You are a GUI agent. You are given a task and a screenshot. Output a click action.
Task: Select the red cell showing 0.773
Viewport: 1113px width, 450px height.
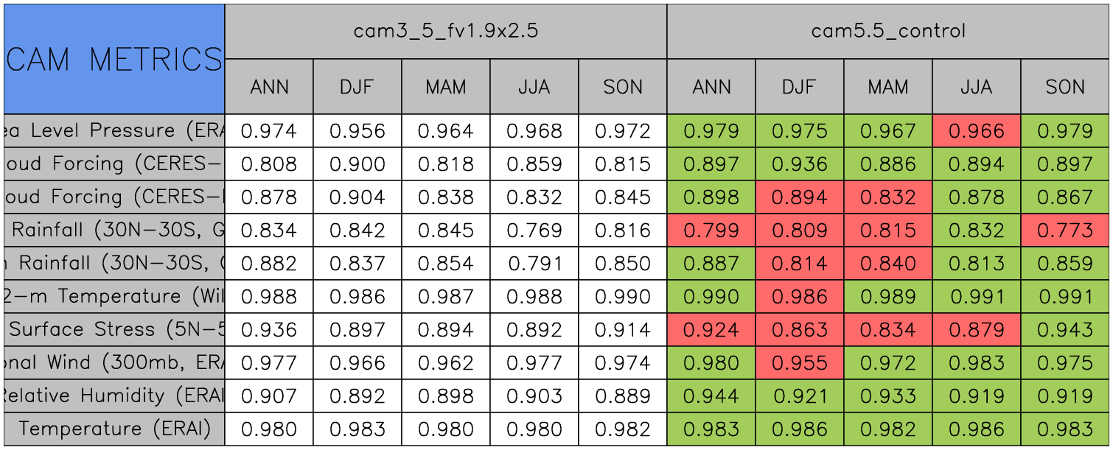pos(1065,231)
